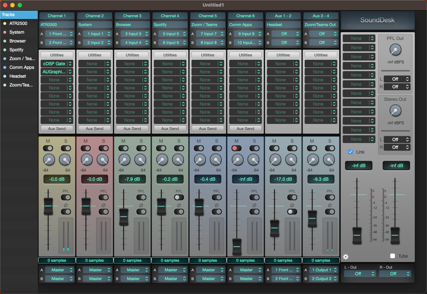Image resolution: width=427 pixels, height=294 pixels.
Task: Open Utilities on Channel 5
Action: pyautogui.click(x=208, y=55)
